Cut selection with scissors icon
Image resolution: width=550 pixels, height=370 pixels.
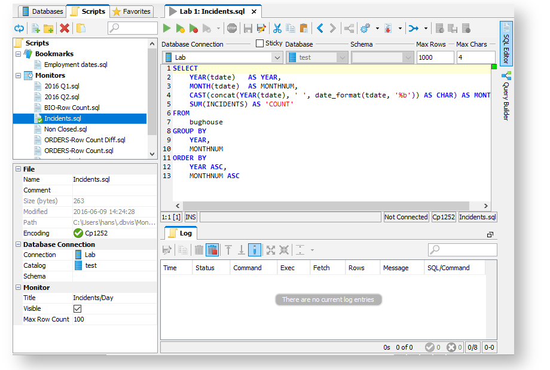[x=277, y=28]
